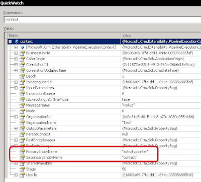This screenshot has height=182, width=201.
Task: Expand the CorrelationUpdatedTime node
Action: pyautogui.click(x=16, y=71)
